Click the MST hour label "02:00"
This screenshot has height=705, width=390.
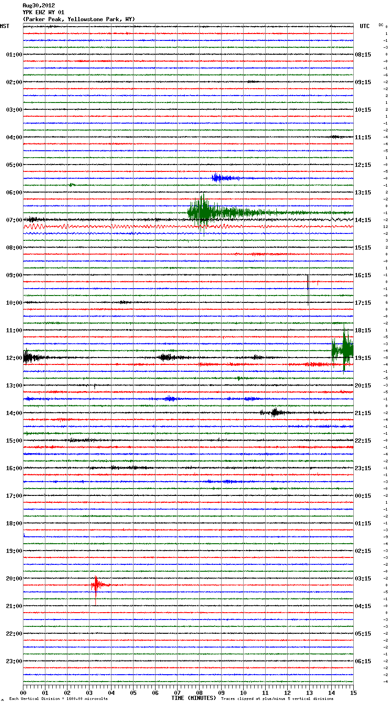[14, 82]
